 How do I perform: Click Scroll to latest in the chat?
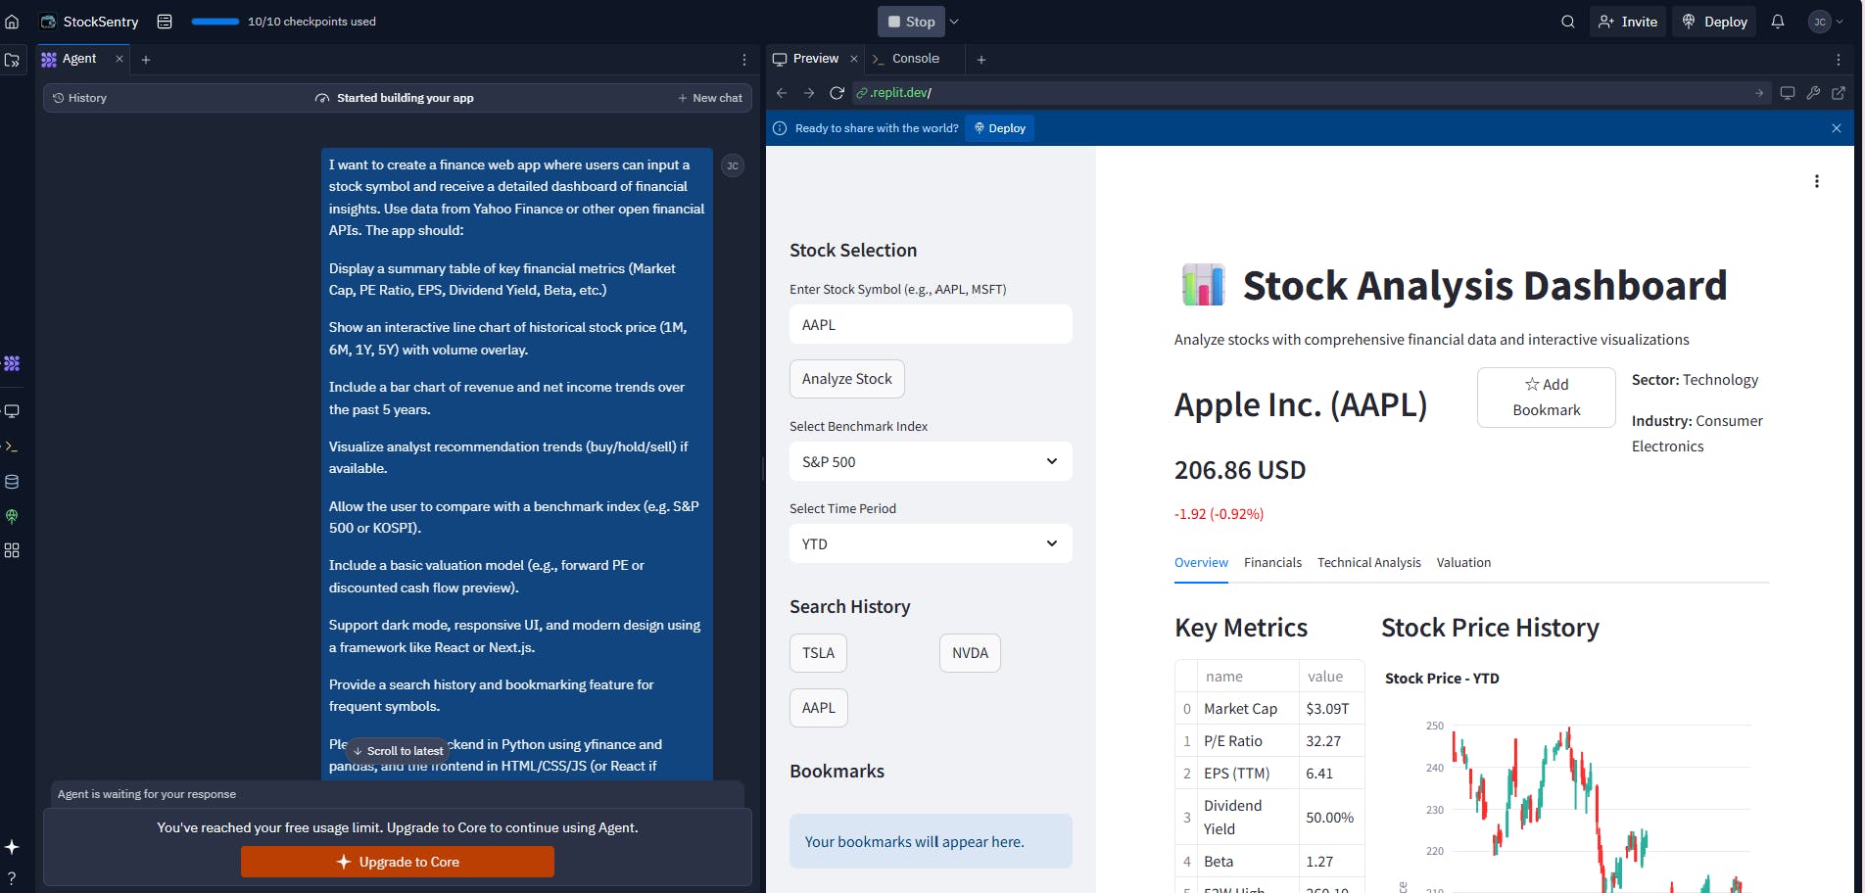tap(398, 751)
